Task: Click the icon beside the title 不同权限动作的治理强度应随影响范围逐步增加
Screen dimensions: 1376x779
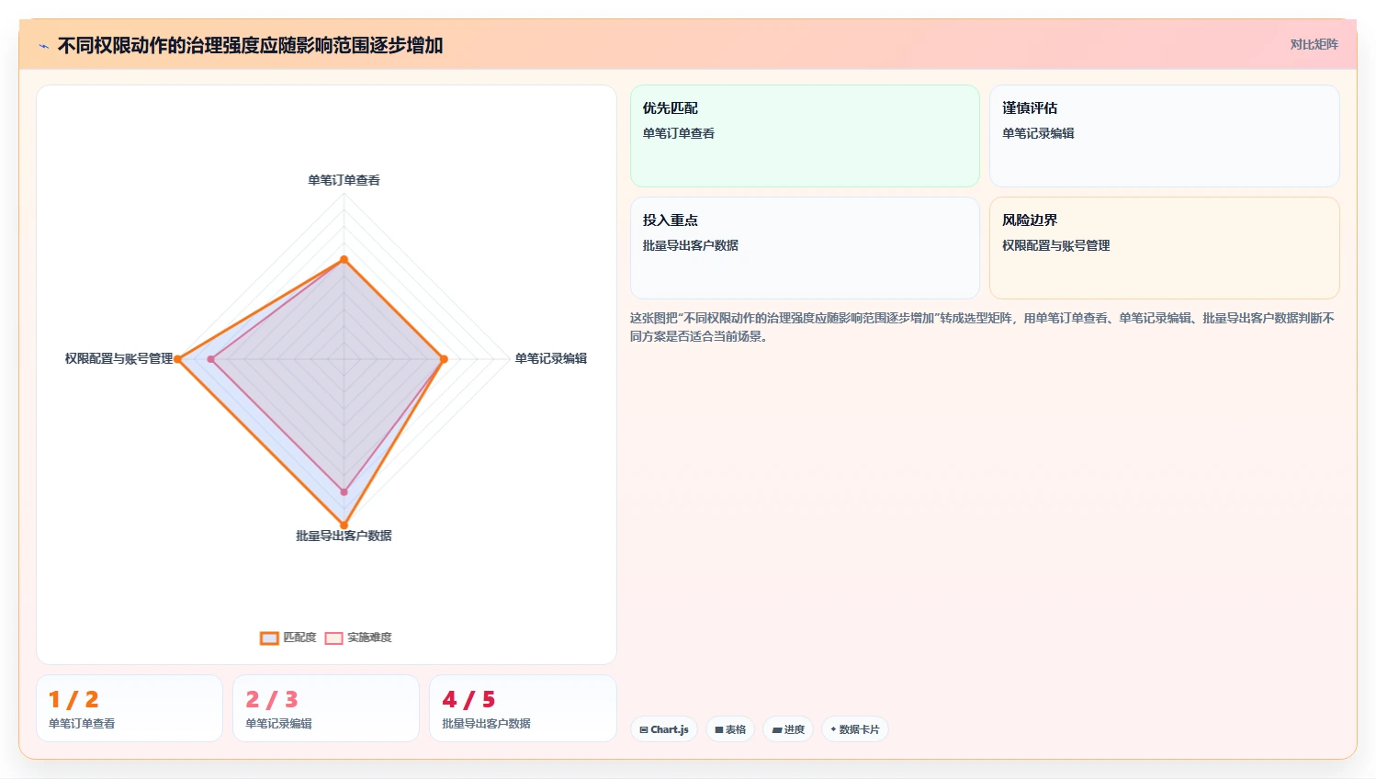Action: pyautogui.click(x=43, y=46)
